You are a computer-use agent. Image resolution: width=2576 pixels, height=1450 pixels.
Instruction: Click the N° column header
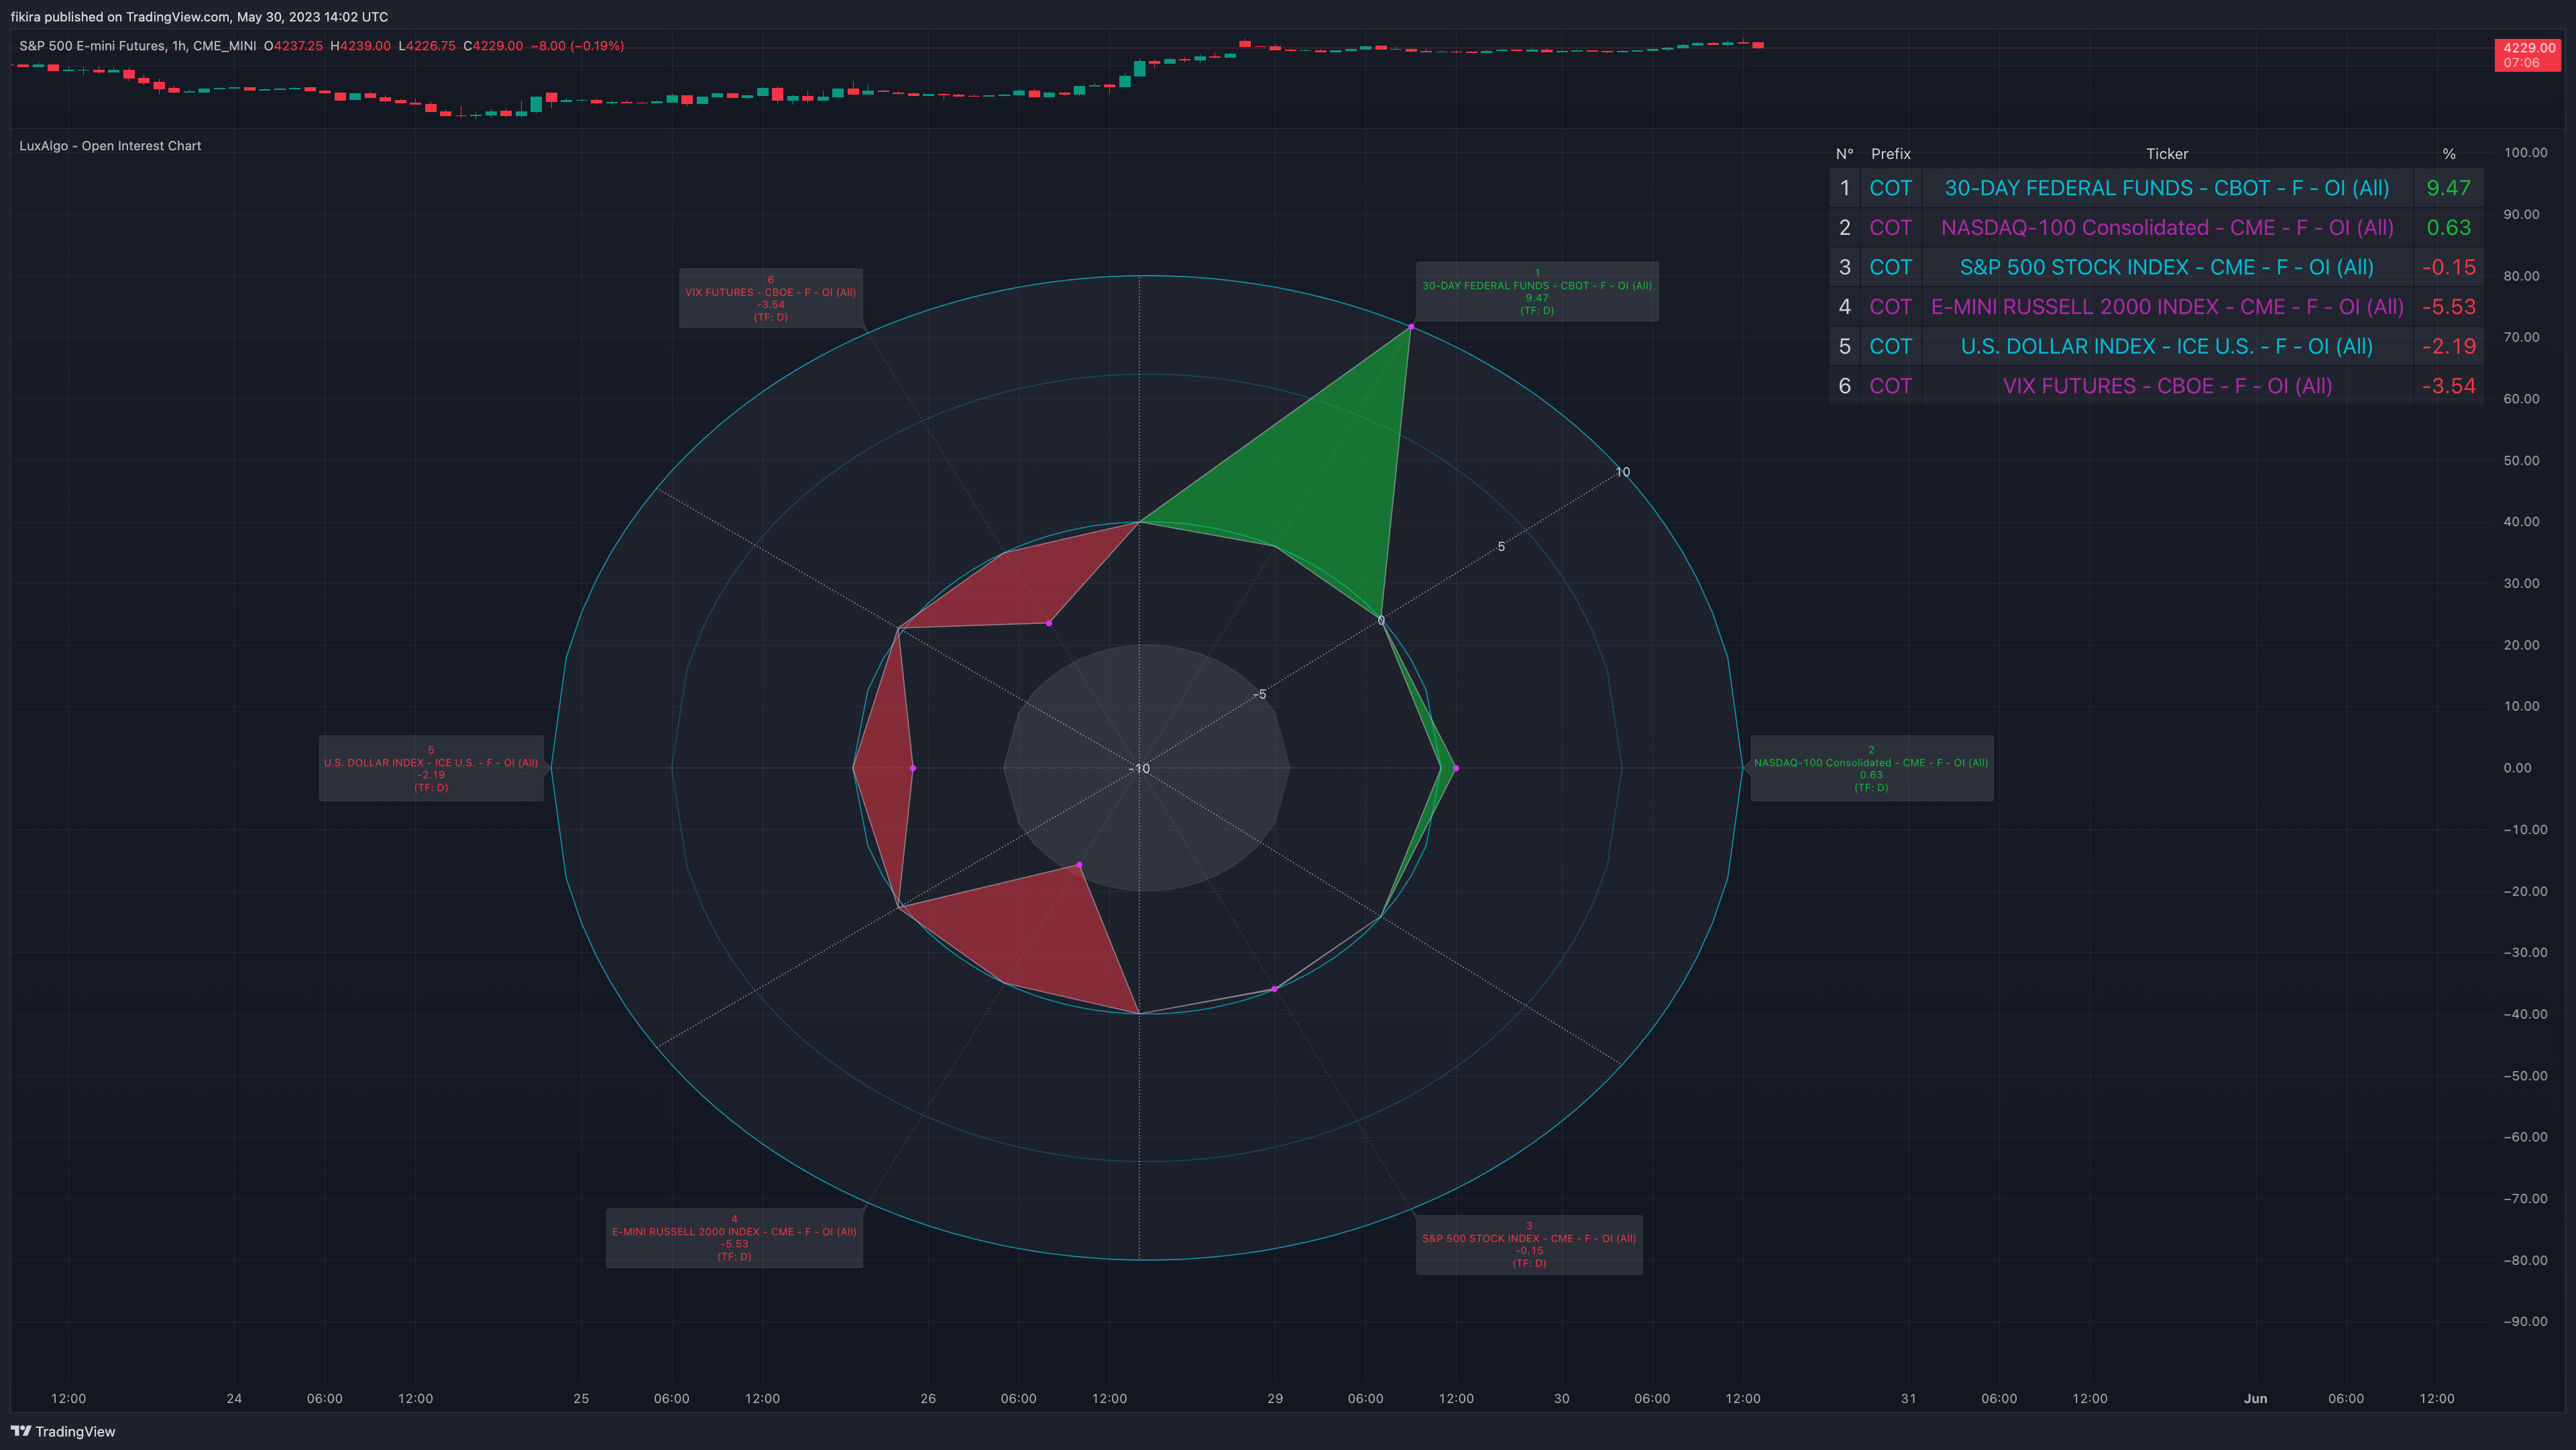point(1844,154)
